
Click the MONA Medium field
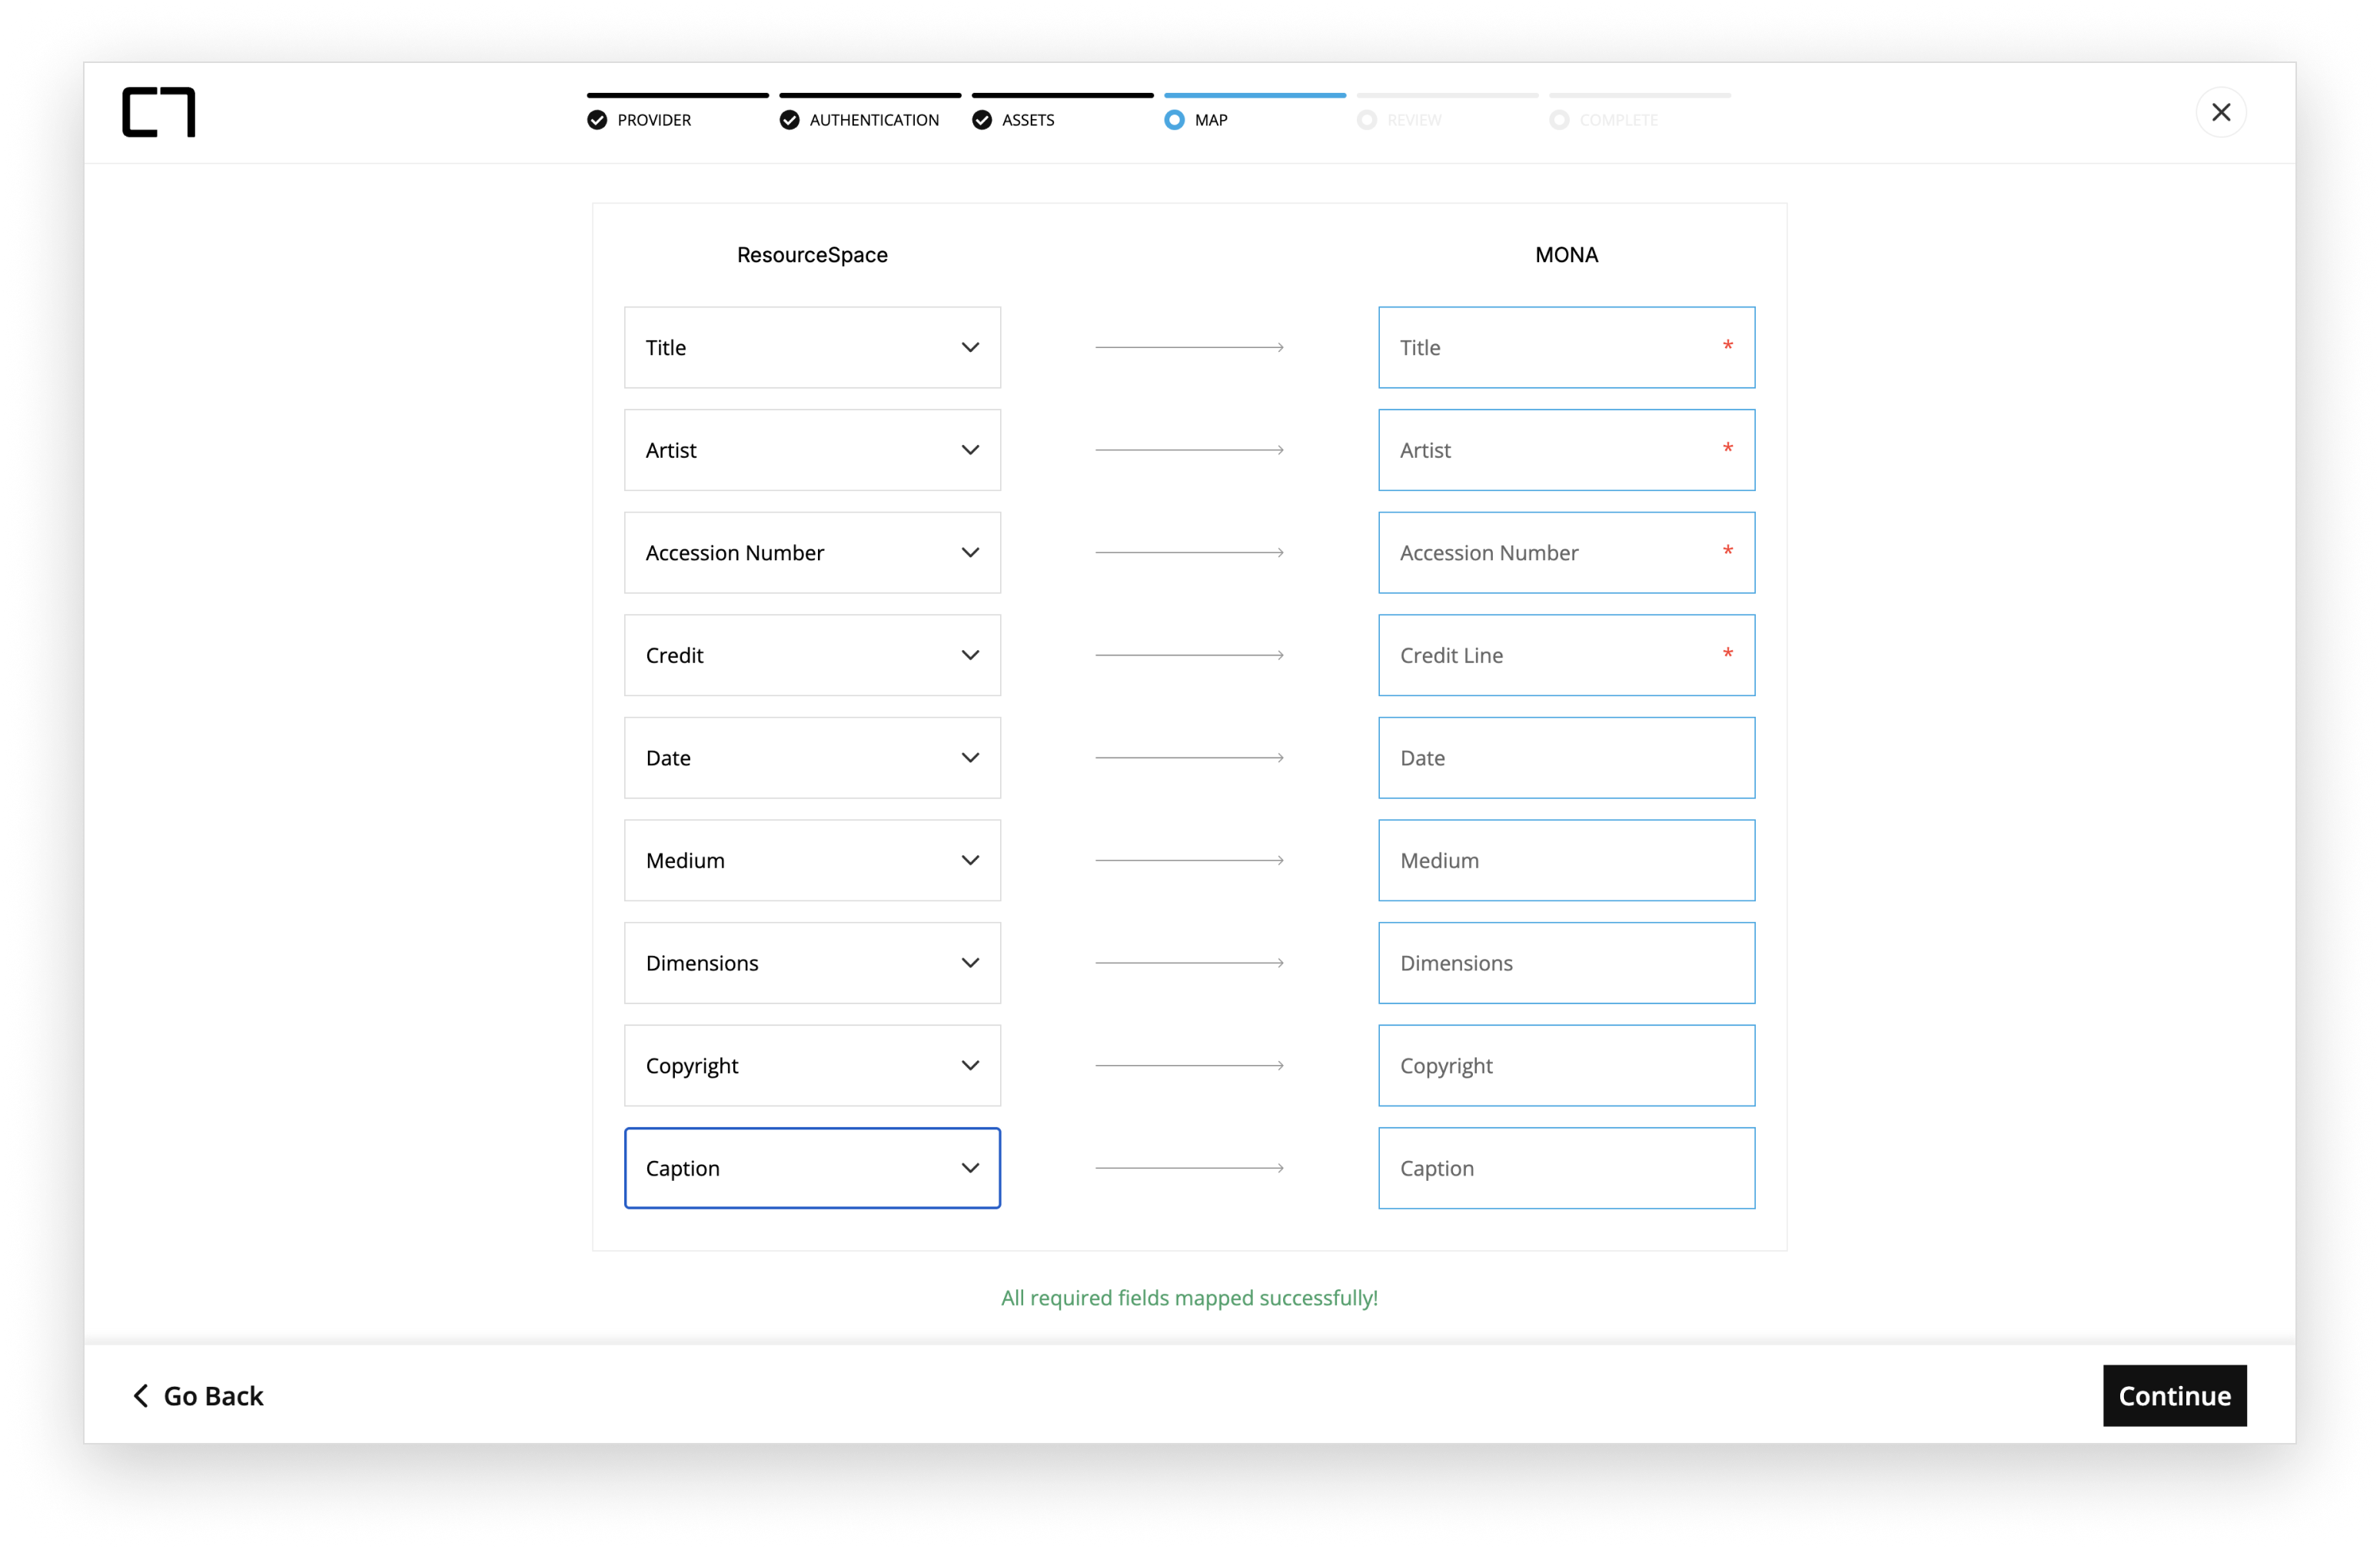(x=1566, y=861)
